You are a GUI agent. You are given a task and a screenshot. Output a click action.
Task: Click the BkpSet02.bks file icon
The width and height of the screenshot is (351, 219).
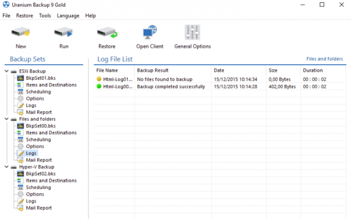click(20, 174)
